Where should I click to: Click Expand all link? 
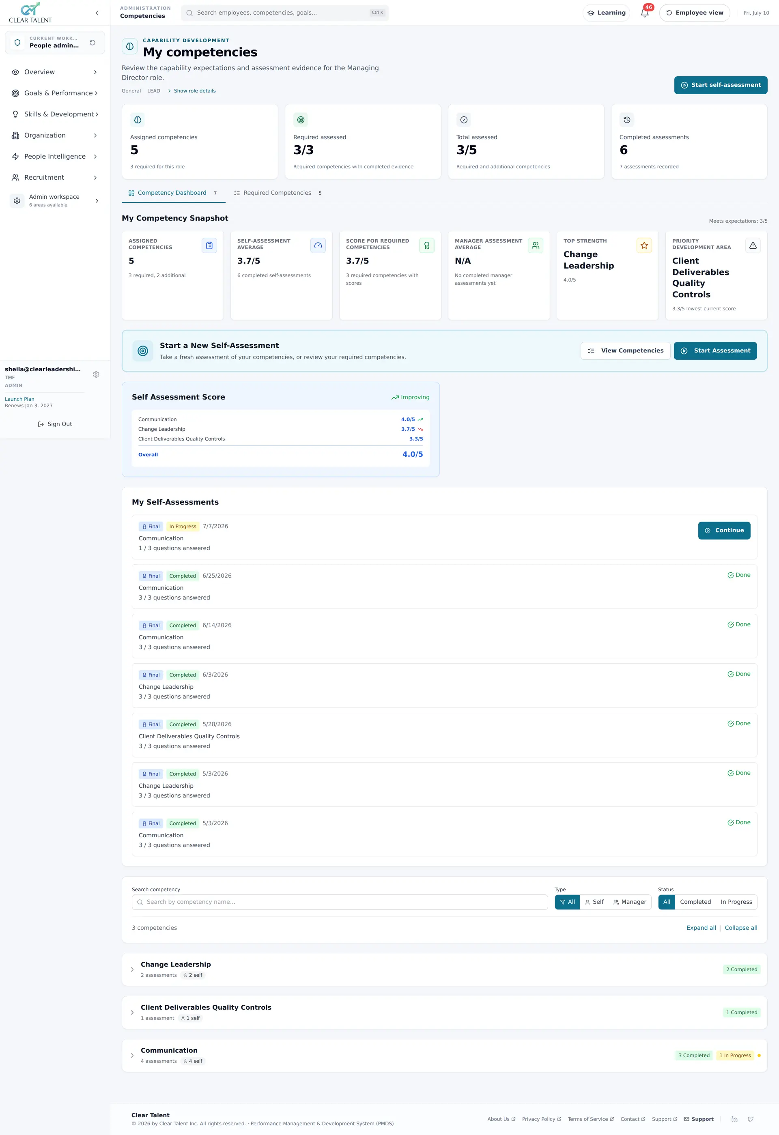[701, 928]
